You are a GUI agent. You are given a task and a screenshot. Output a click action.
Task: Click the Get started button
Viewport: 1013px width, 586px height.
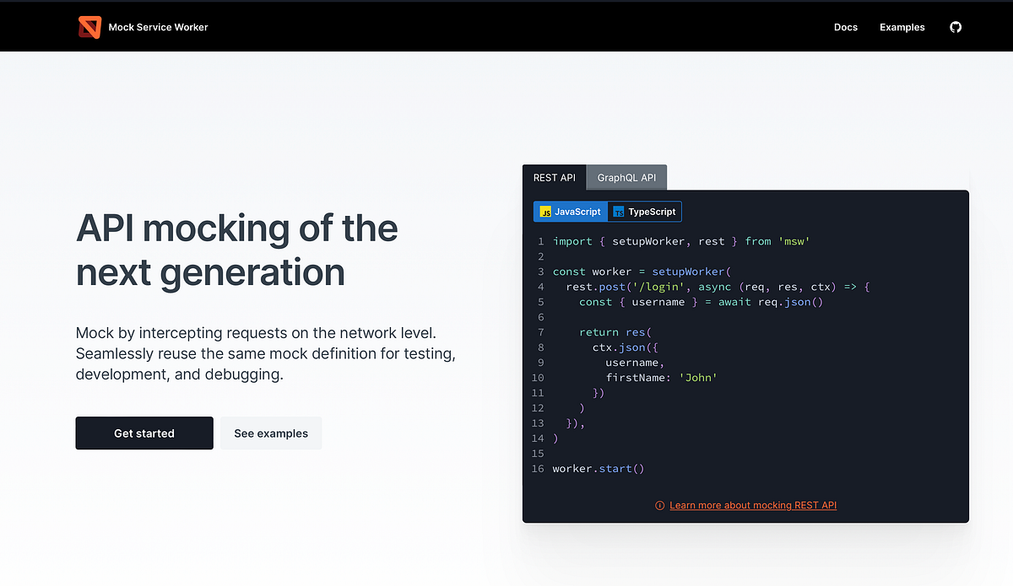(x=144, y=433)
